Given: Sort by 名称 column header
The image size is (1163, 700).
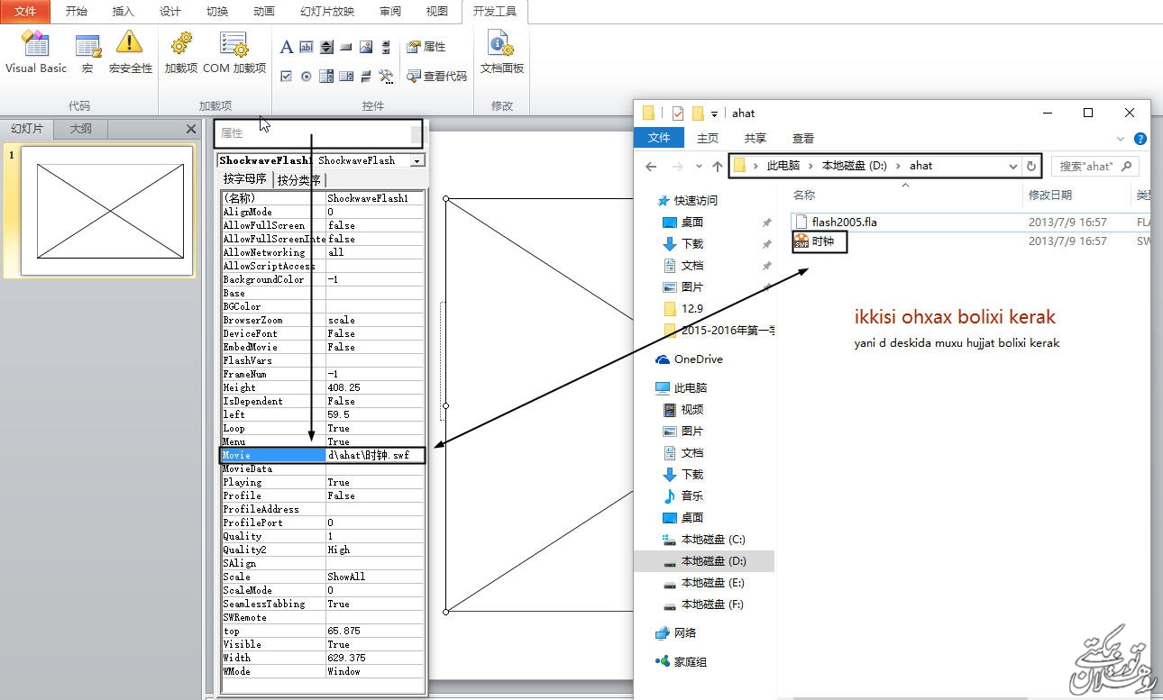Looking at the screenshot, I should [804, 195].
